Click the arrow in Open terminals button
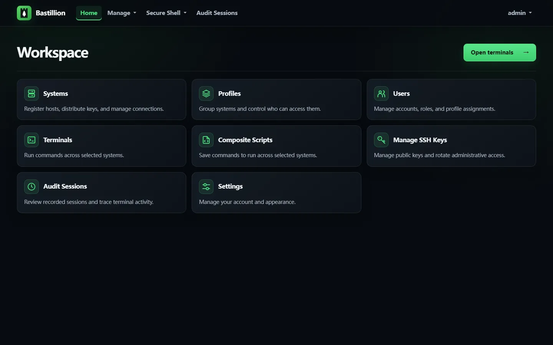Viewport: 553px width, 345px height. pos(526,53)
